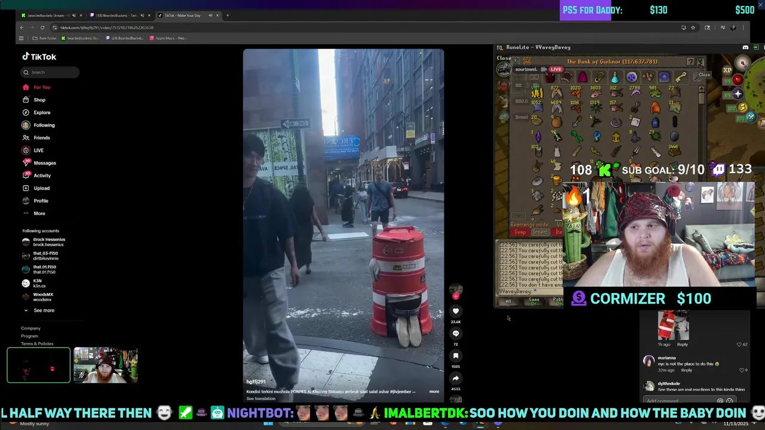This screenshot has width=765, height=430.
Task: Like the comment with 62 likes
Action: pyautogui.click(x=739, y=345)
